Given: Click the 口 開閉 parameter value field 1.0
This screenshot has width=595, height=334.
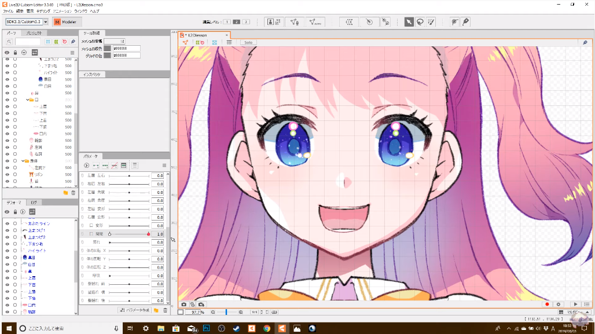Looking at the screenshot, I should point(158,234).
